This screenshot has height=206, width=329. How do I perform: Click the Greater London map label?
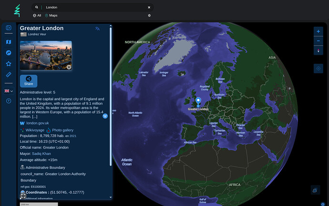(x=198, y=109)
